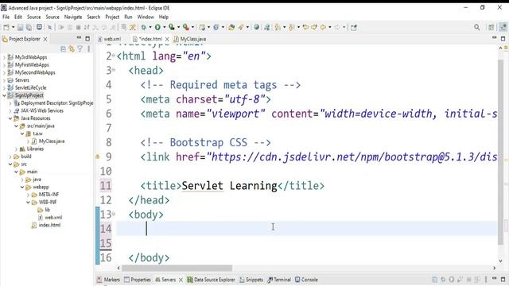Click the New Java Class toolbar icon
Viewport: 509px width, 286px height.
(216, 28)
